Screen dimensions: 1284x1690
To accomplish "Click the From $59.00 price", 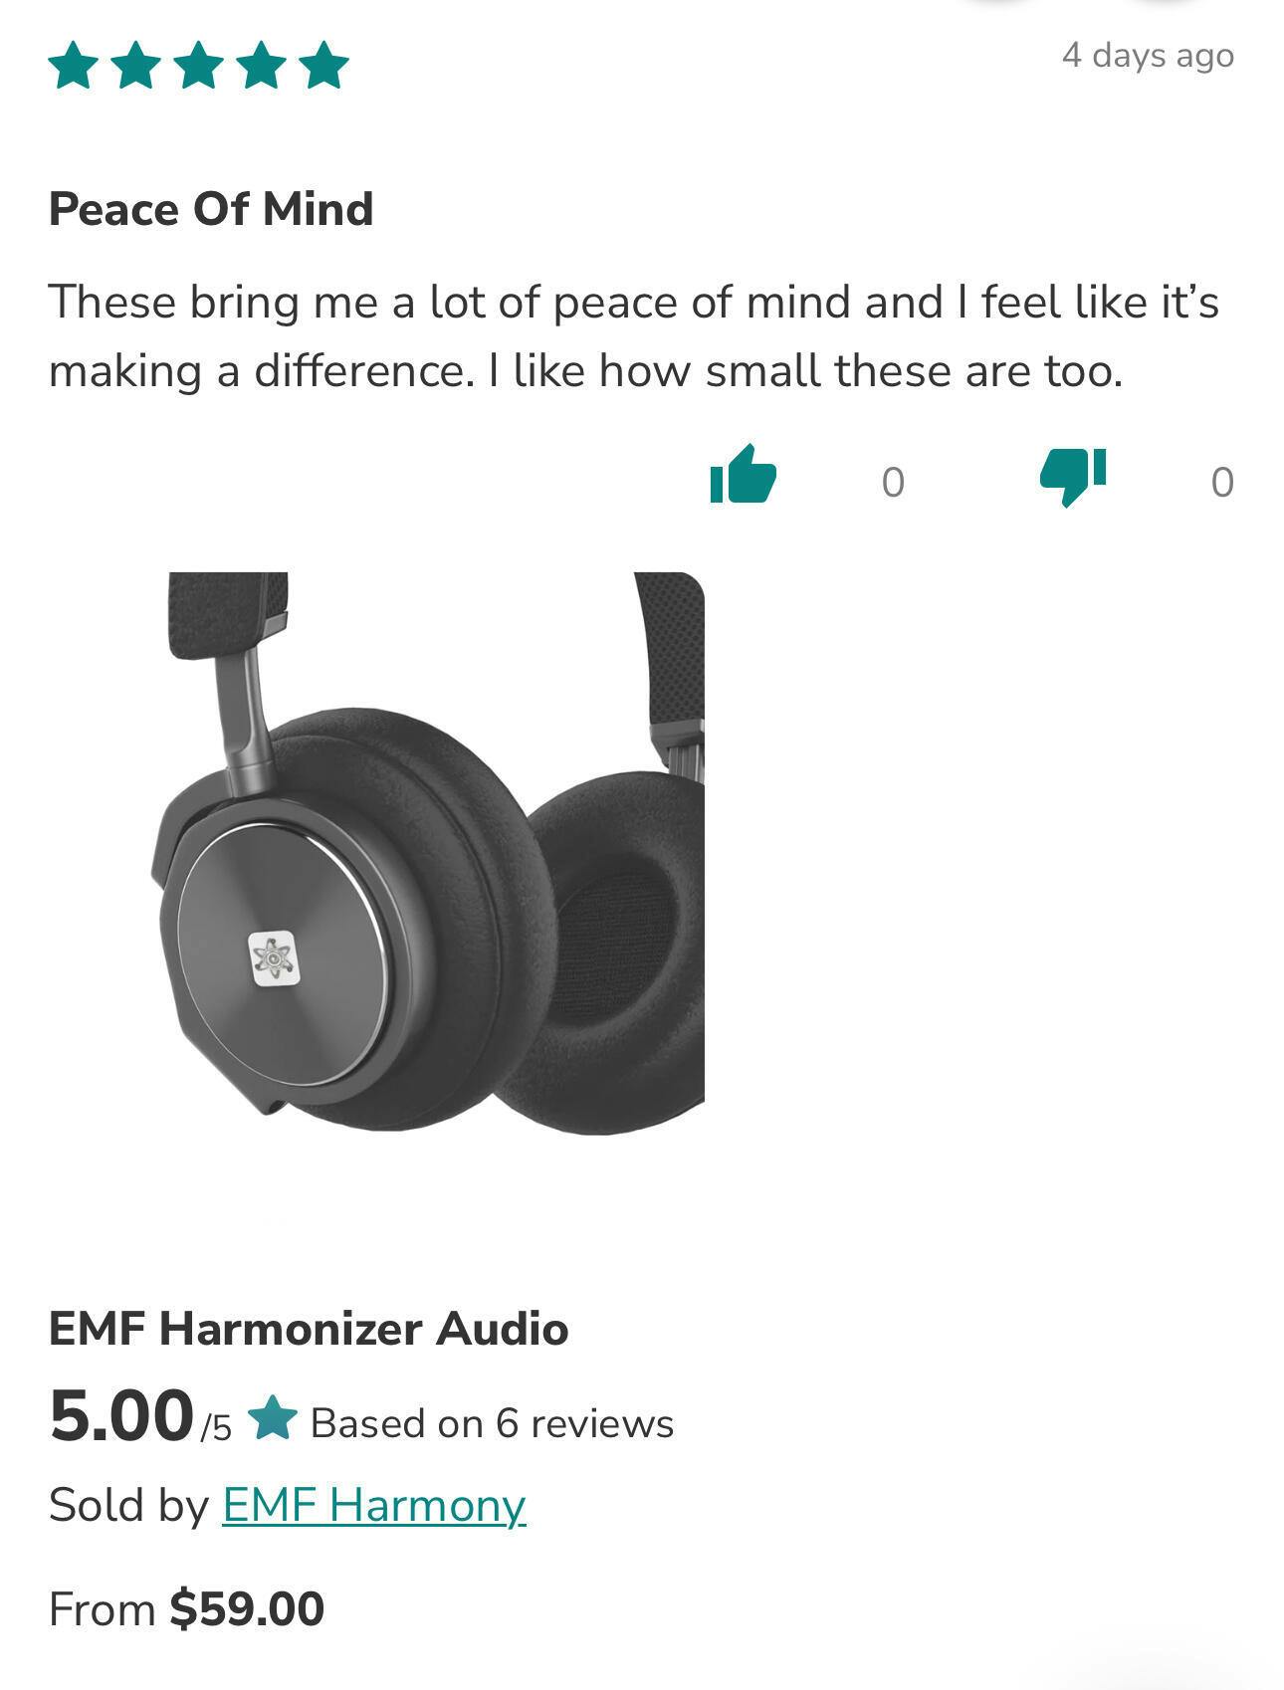I will pos(187,1609).
